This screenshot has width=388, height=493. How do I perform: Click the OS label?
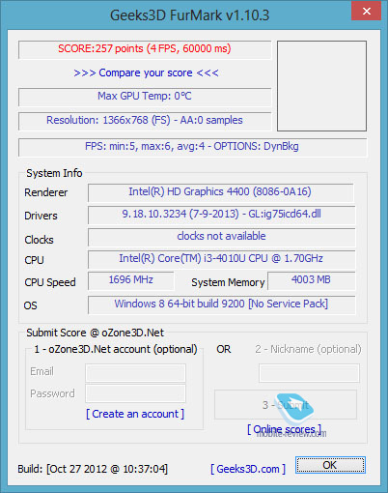click(31, 305)
